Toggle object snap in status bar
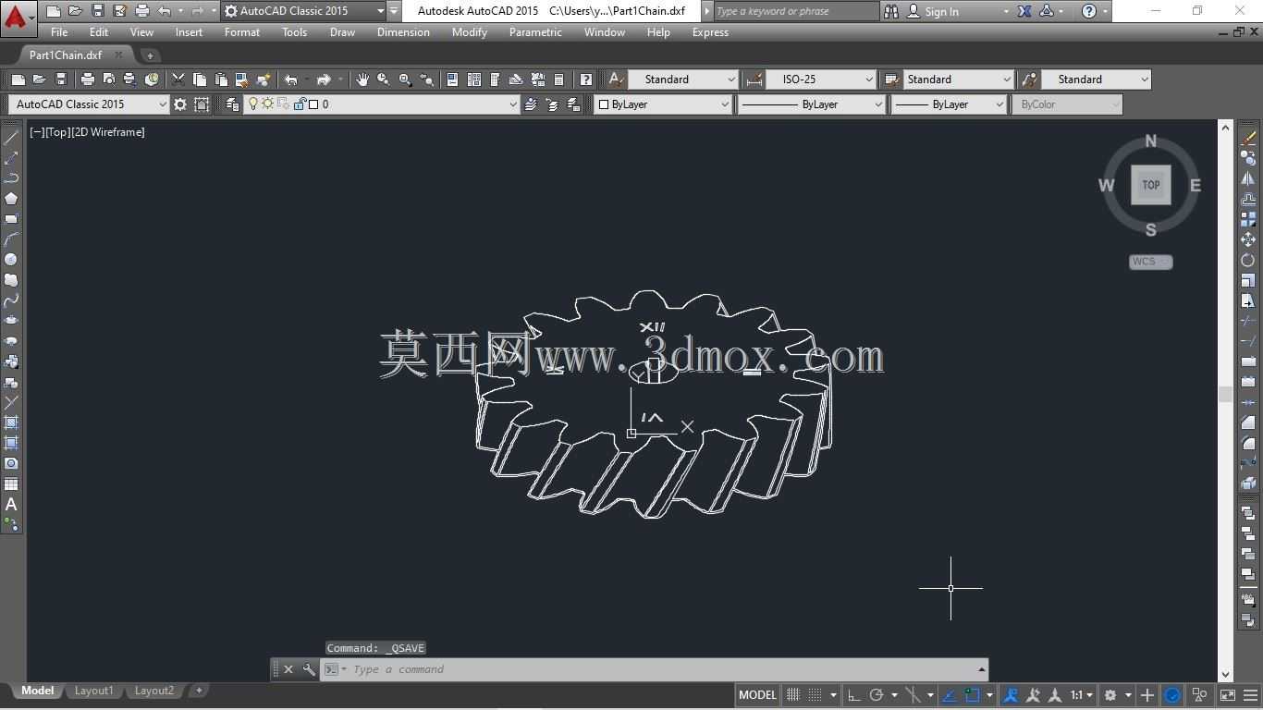Viewport: 1263px width, 710px height. 973,695
